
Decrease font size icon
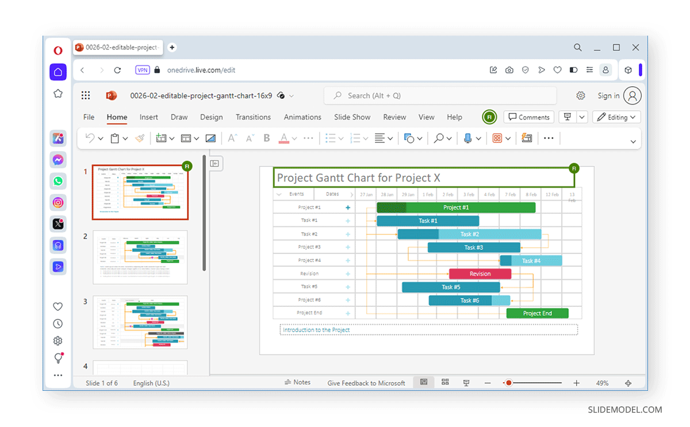click(250, 139)
